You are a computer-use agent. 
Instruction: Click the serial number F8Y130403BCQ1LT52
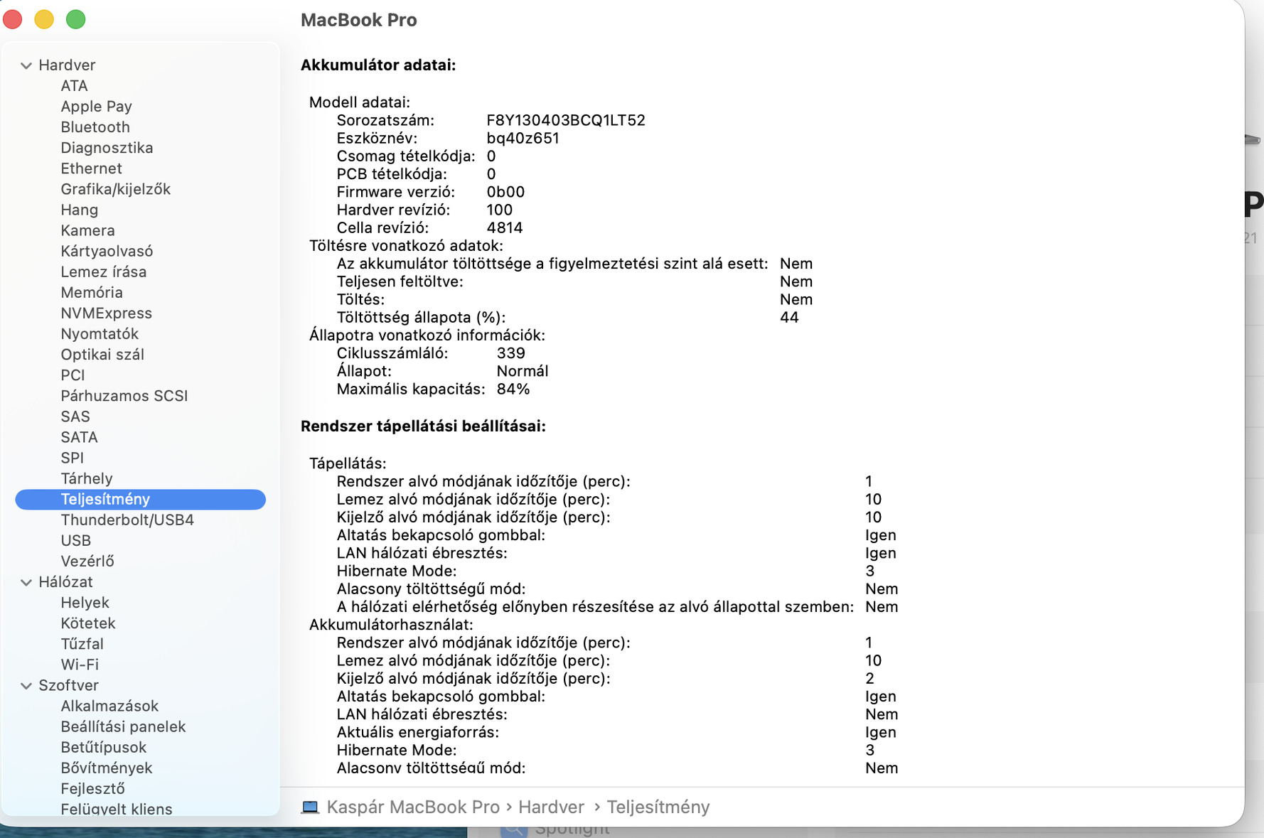566,121
